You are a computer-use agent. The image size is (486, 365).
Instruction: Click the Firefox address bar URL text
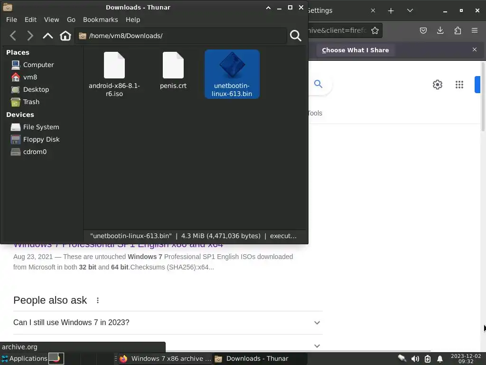point(337,30)
